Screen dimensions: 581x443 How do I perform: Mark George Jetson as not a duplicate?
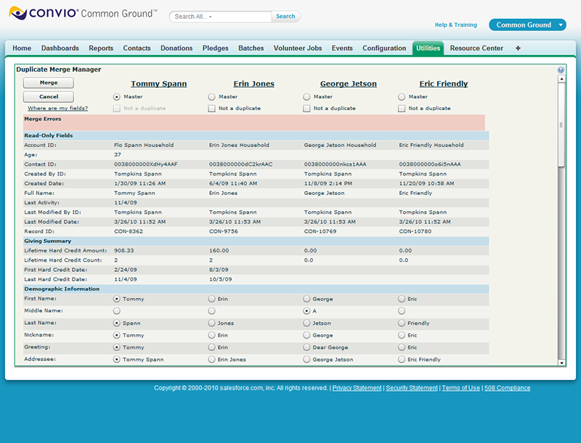pyautogui.click(x=307, y=109)
